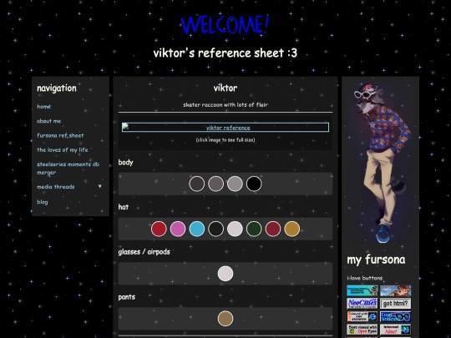The image size is (451, 338).
Task: Click the blue 'WELCOME!' banner heading
Action: coord(225,25)
